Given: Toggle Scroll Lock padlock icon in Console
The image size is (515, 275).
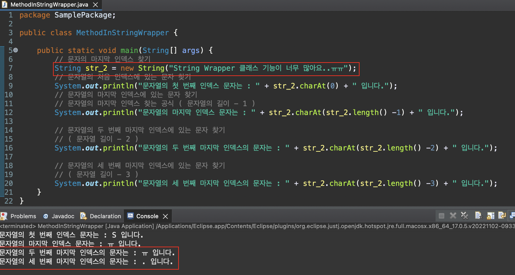Looking at the screenshot, I should [490, 216].
